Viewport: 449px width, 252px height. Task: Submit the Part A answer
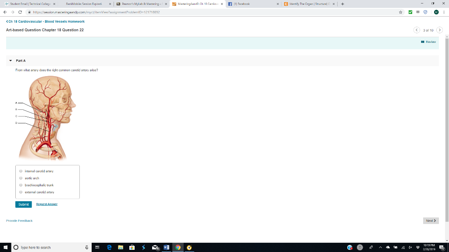click(x=24, y=204)
